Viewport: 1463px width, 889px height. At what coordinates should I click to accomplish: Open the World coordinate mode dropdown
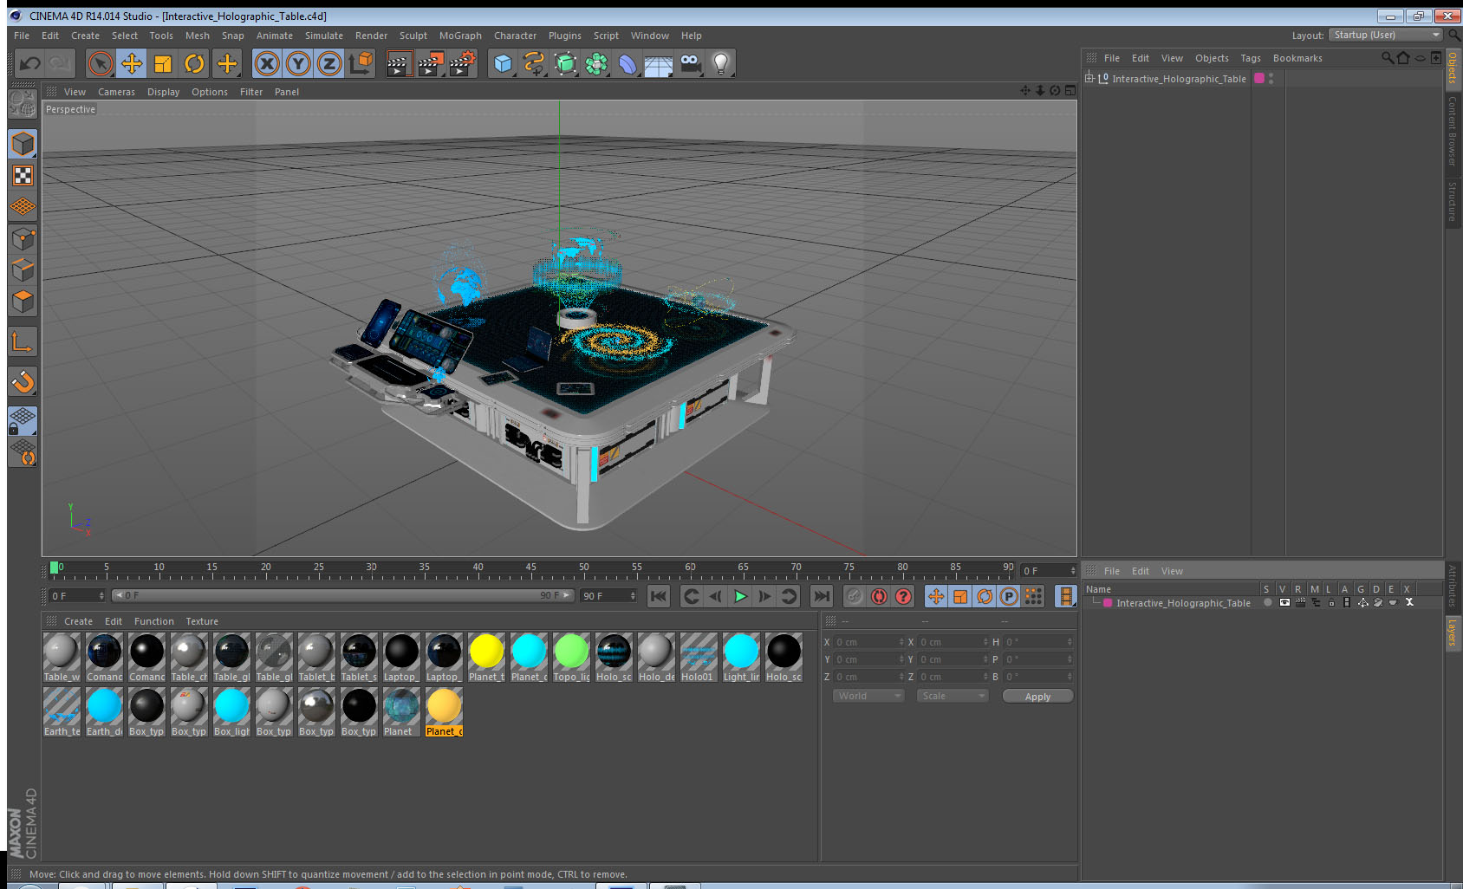(x=868, y=696)
